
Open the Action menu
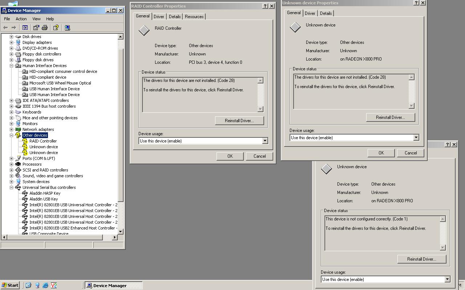(21, 19)
